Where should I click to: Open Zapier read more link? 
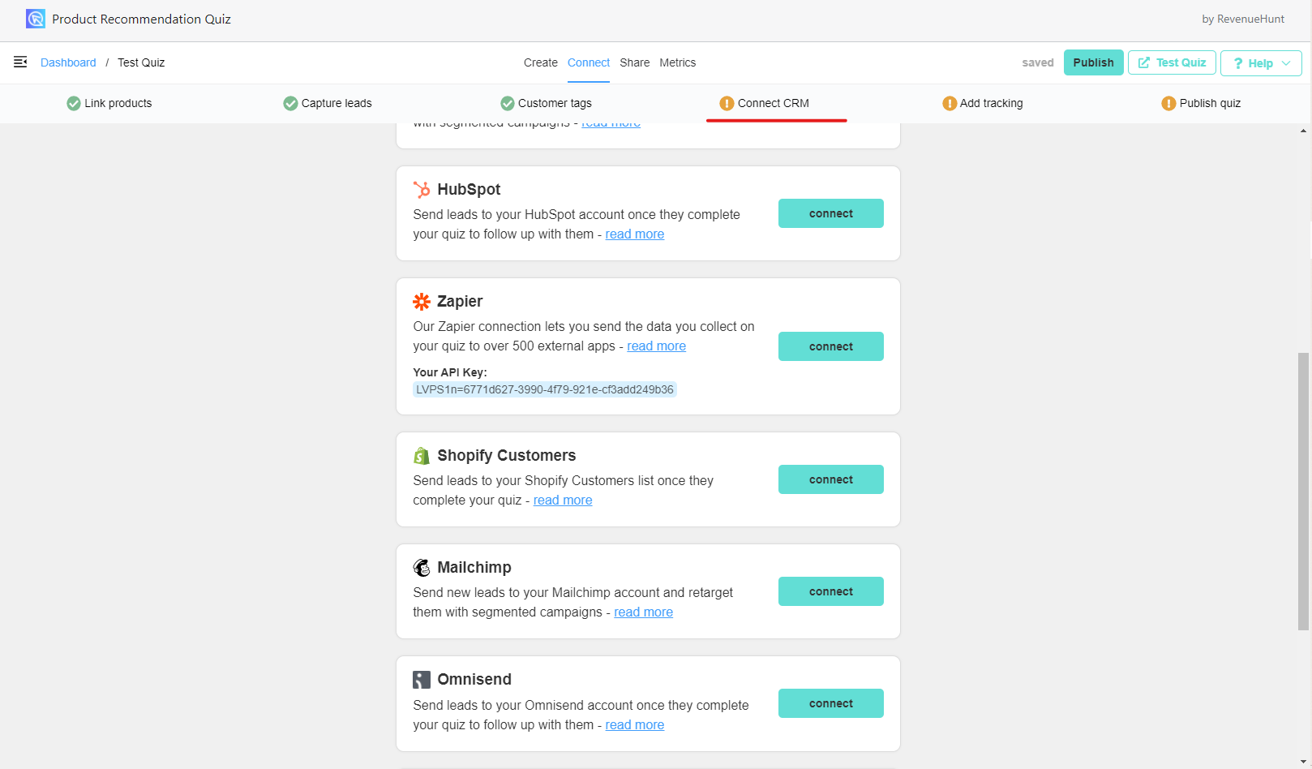(657, 346)
